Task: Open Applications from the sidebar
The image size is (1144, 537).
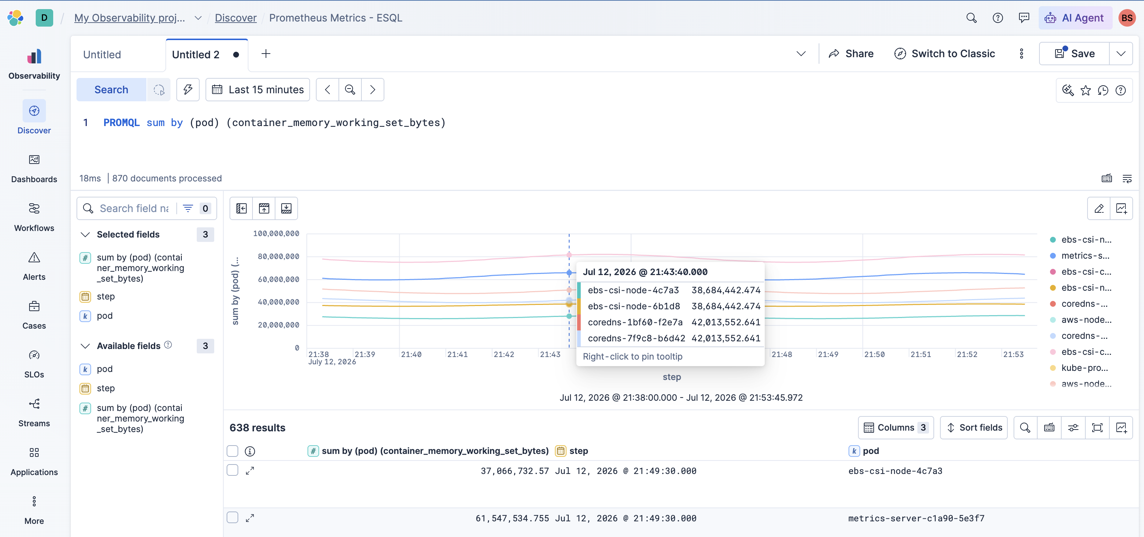Action: tap(34, 462)
